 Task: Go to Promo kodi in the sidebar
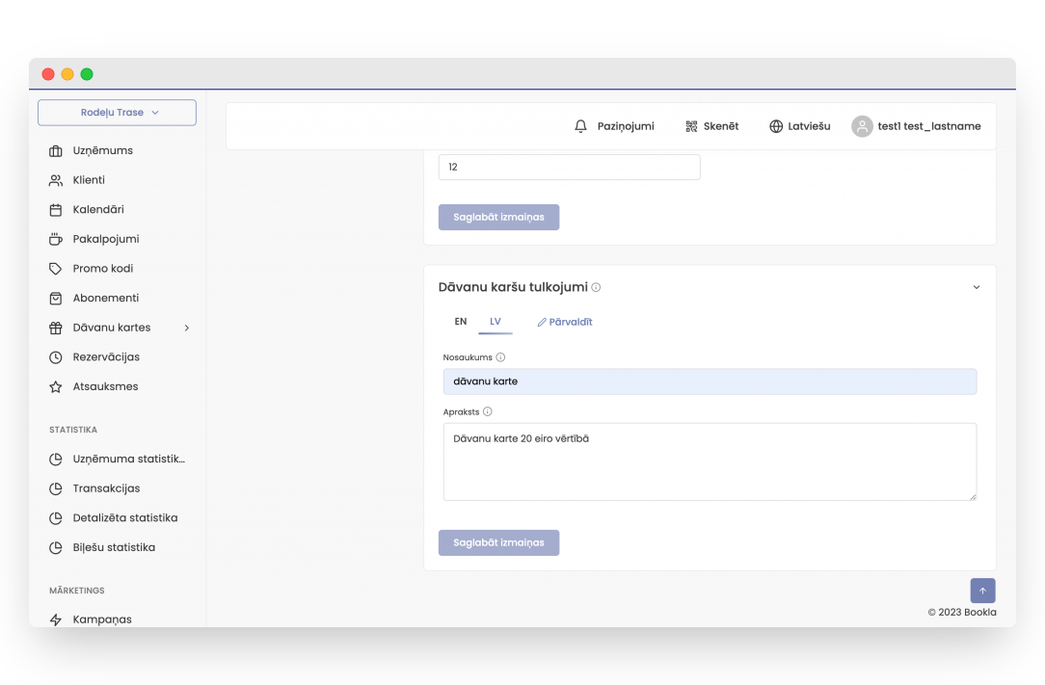pyautogui.click(x=103, y=269)
